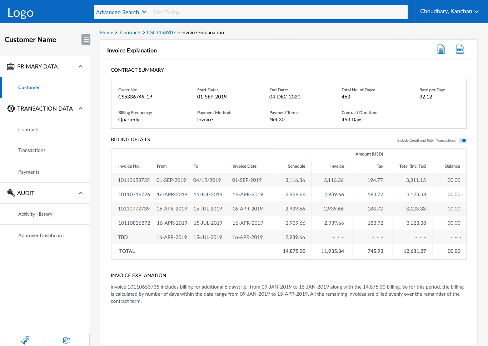Viewport: 488px width, 346px height.
Task: Go to Home breadcrumb link
Action: [x=106, y=32]
